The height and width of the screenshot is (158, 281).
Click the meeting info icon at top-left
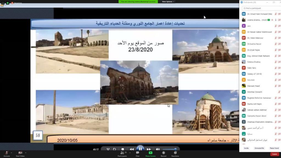(2, 3)
